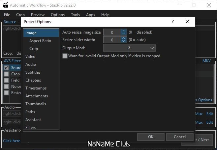
Task: Click the Cancel button
Action: pos(180,137)
